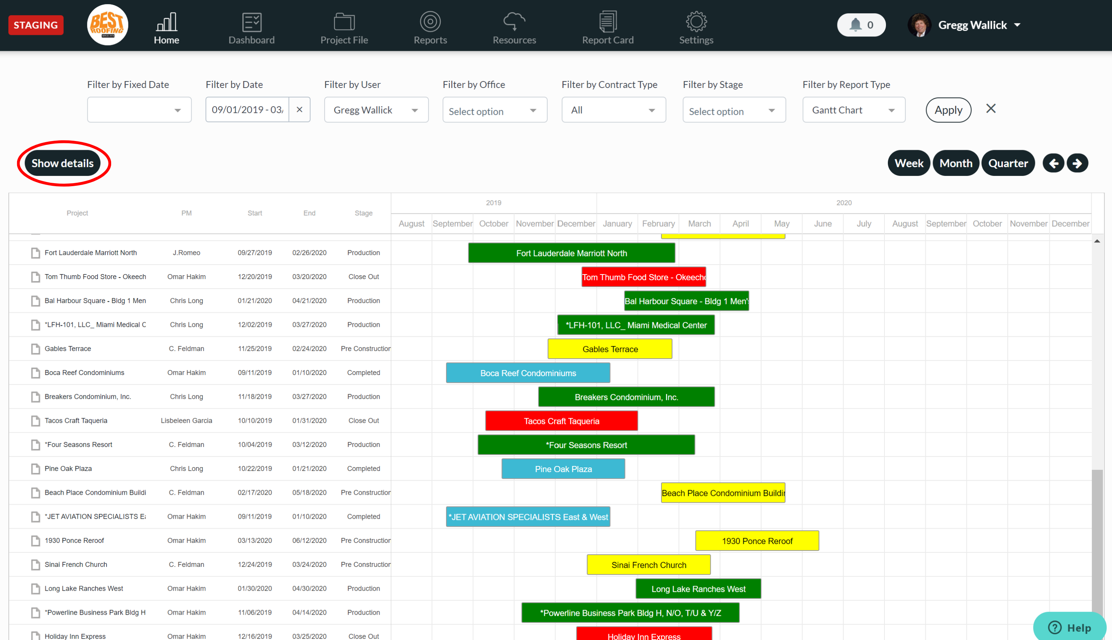The width and height of the screenshot is (1112, 640).
Task: Clear the Filter by Date field
Action: [299, 109]
